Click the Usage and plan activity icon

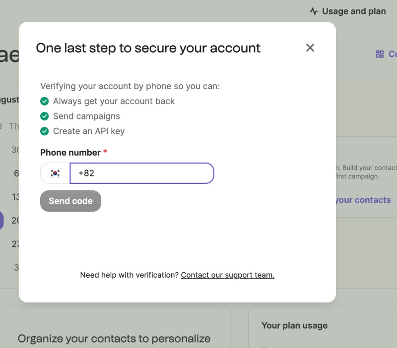314,11
